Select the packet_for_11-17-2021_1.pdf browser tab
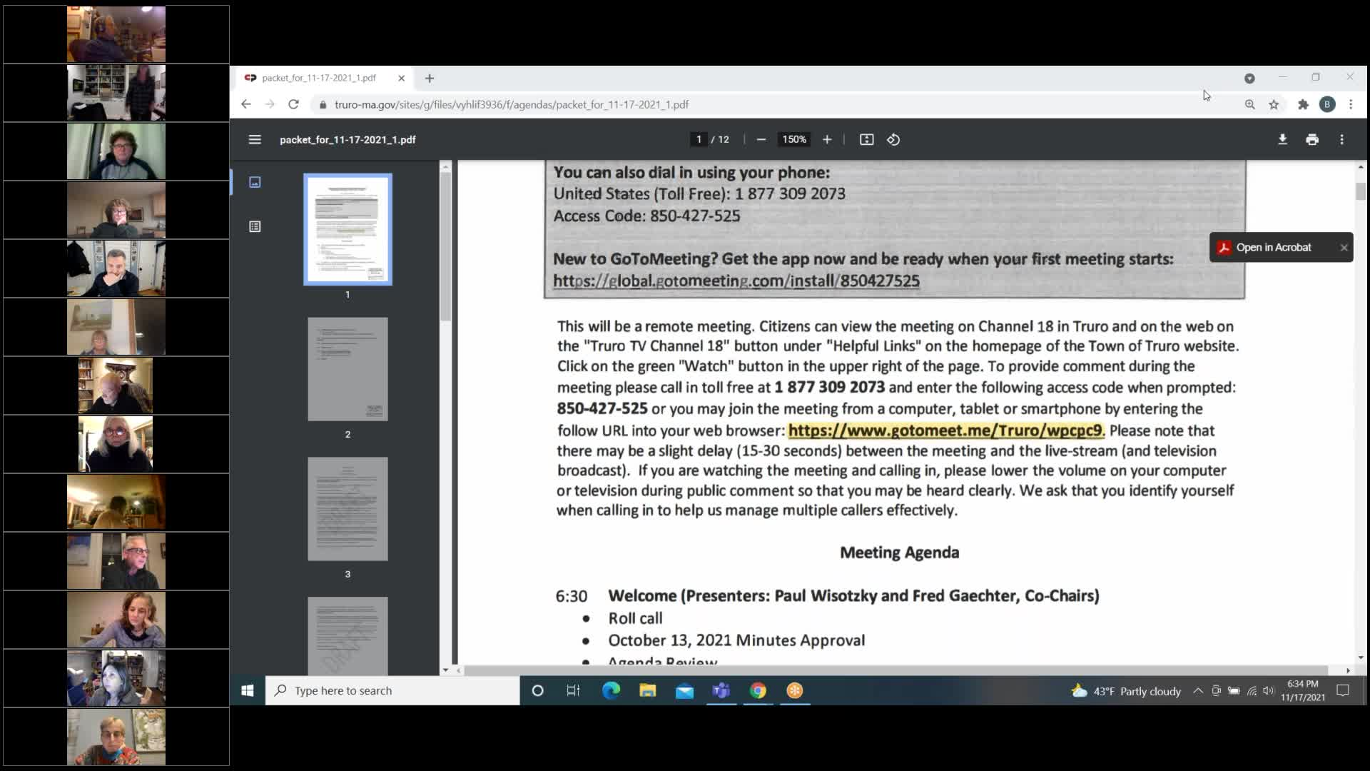 [x=319, y=78]
